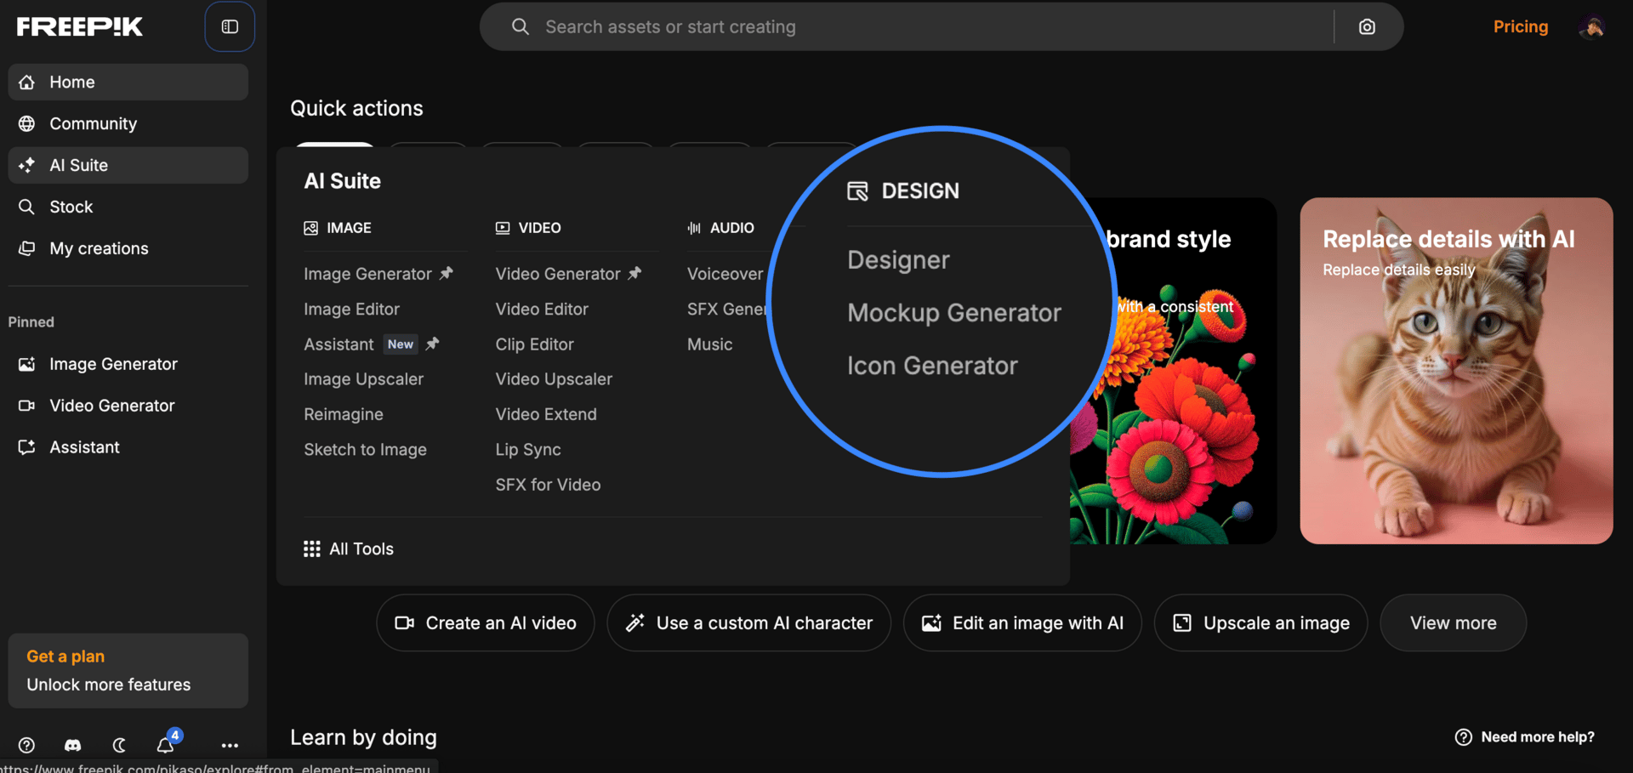
Task: Open Image Editor from AI Suite
Action: click(351, 309)
